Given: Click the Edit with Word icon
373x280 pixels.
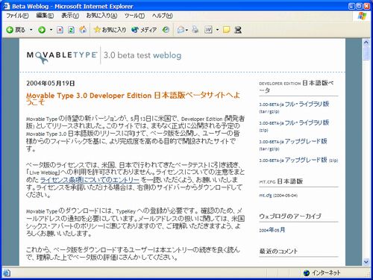Looking at the screenshot, I should (208, 30).
